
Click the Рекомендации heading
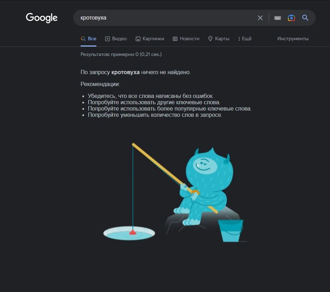coord(100,84)
